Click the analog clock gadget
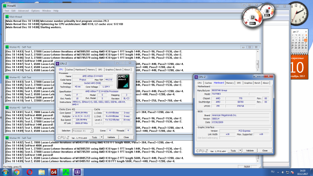313x176 pixels. [297, 13]
